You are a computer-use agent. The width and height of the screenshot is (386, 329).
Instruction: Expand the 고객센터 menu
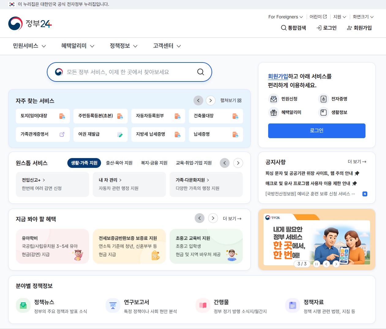click(167, 46)
